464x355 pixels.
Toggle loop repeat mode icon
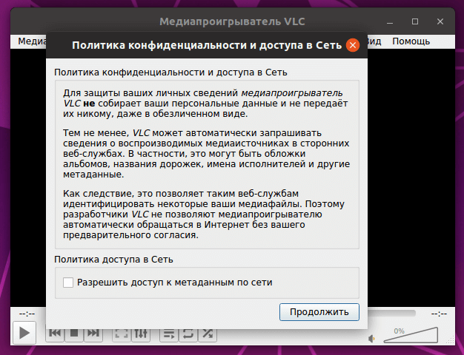tap(188, 334)
